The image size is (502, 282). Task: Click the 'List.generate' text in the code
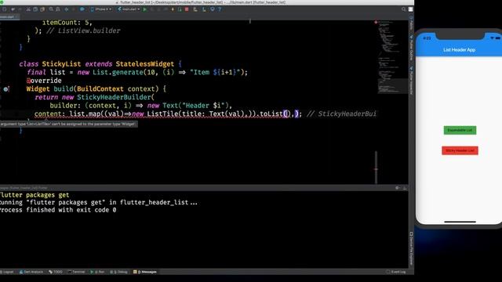point(118,72)
